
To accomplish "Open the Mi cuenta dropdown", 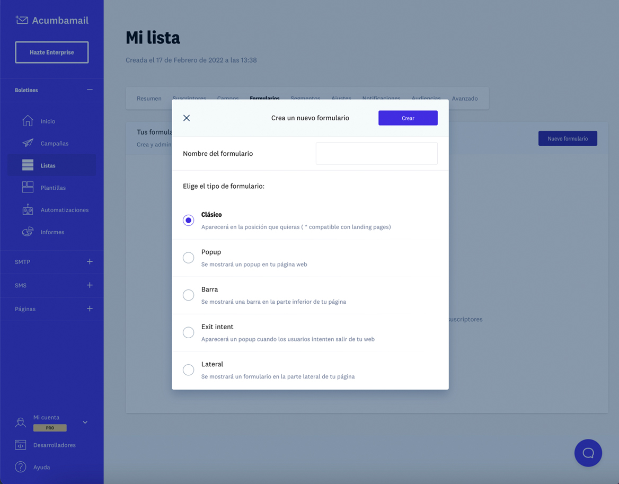I will [x=85, y=423].
